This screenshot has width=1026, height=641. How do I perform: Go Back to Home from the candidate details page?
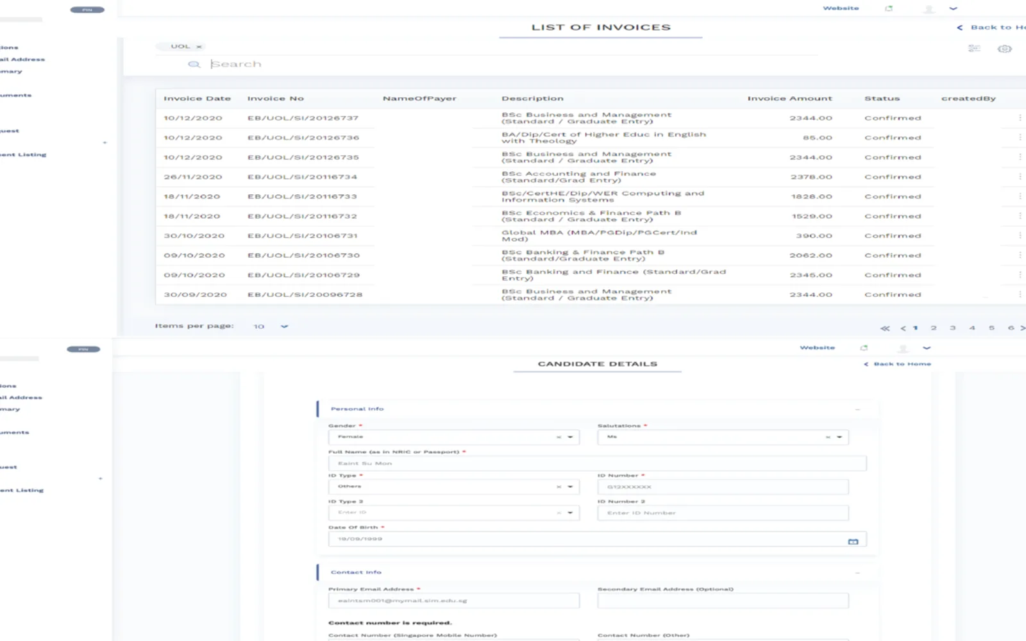coord(898,364)
